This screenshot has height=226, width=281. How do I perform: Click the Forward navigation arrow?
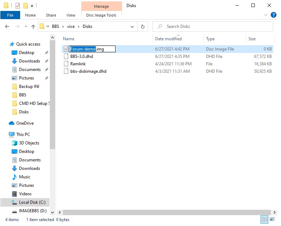click(x=17, y=27)
